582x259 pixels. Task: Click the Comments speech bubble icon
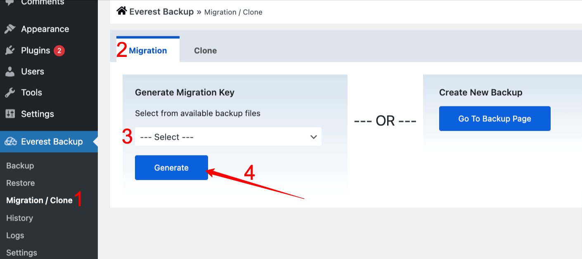click(10, 2)
